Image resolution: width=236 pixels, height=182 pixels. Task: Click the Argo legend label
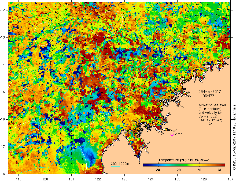(x=179, y=134)
